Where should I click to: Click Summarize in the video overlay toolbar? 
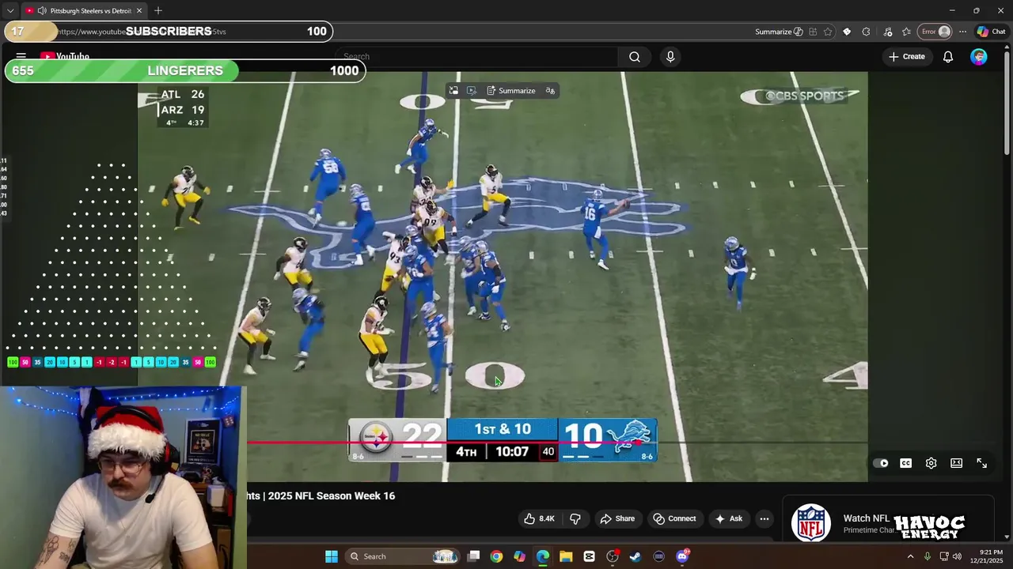pyautogui.click(x=510, y=91)
